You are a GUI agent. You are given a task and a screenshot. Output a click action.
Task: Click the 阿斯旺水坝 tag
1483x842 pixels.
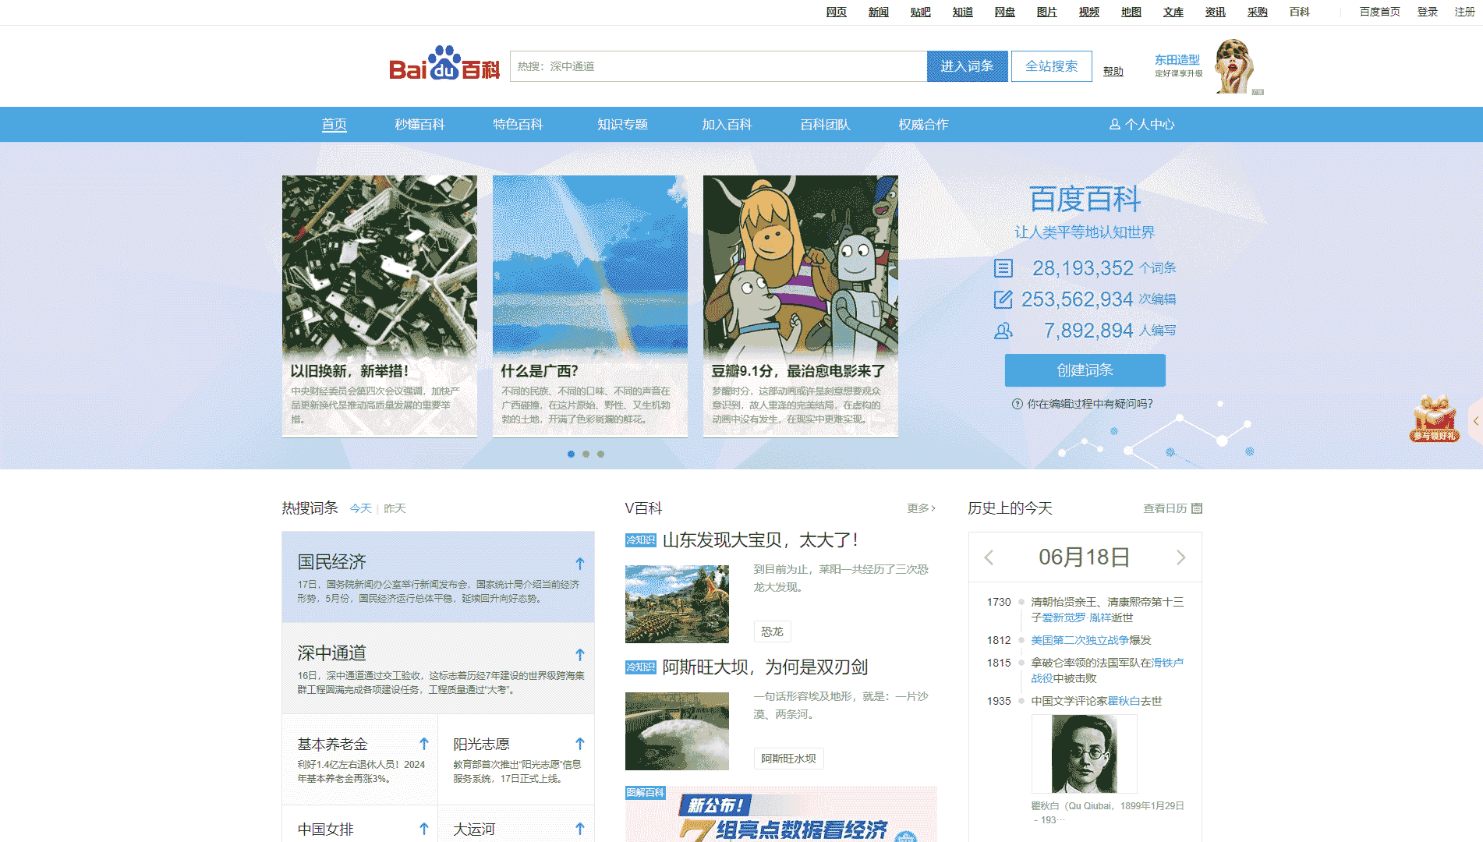coord(788,759)
